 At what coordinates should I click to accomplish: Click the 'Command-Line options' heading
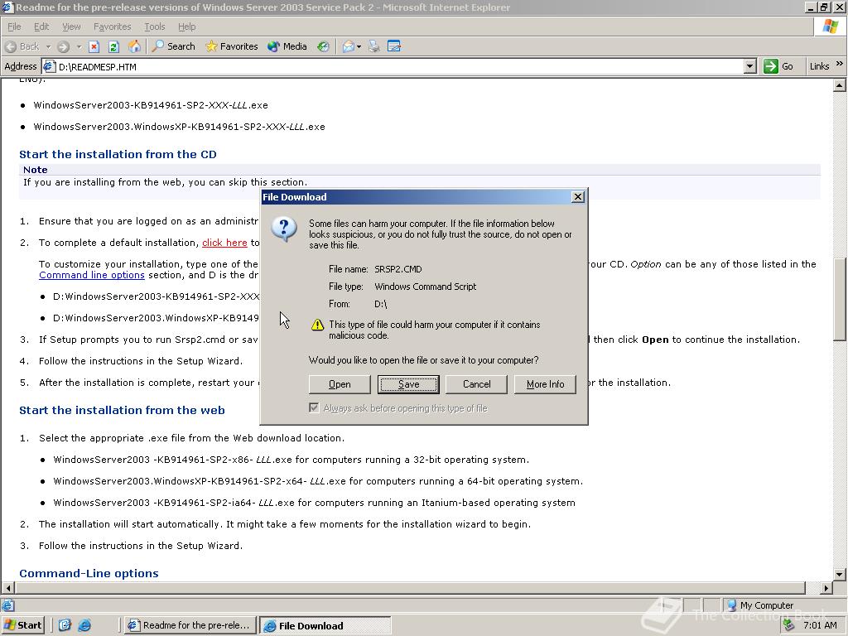coord(89,573)
